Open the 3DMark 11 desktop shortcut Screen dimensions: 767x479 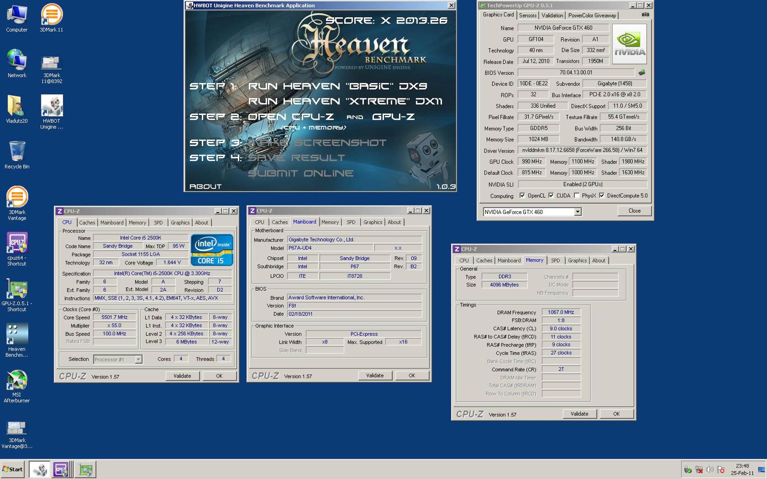[51, 18]
